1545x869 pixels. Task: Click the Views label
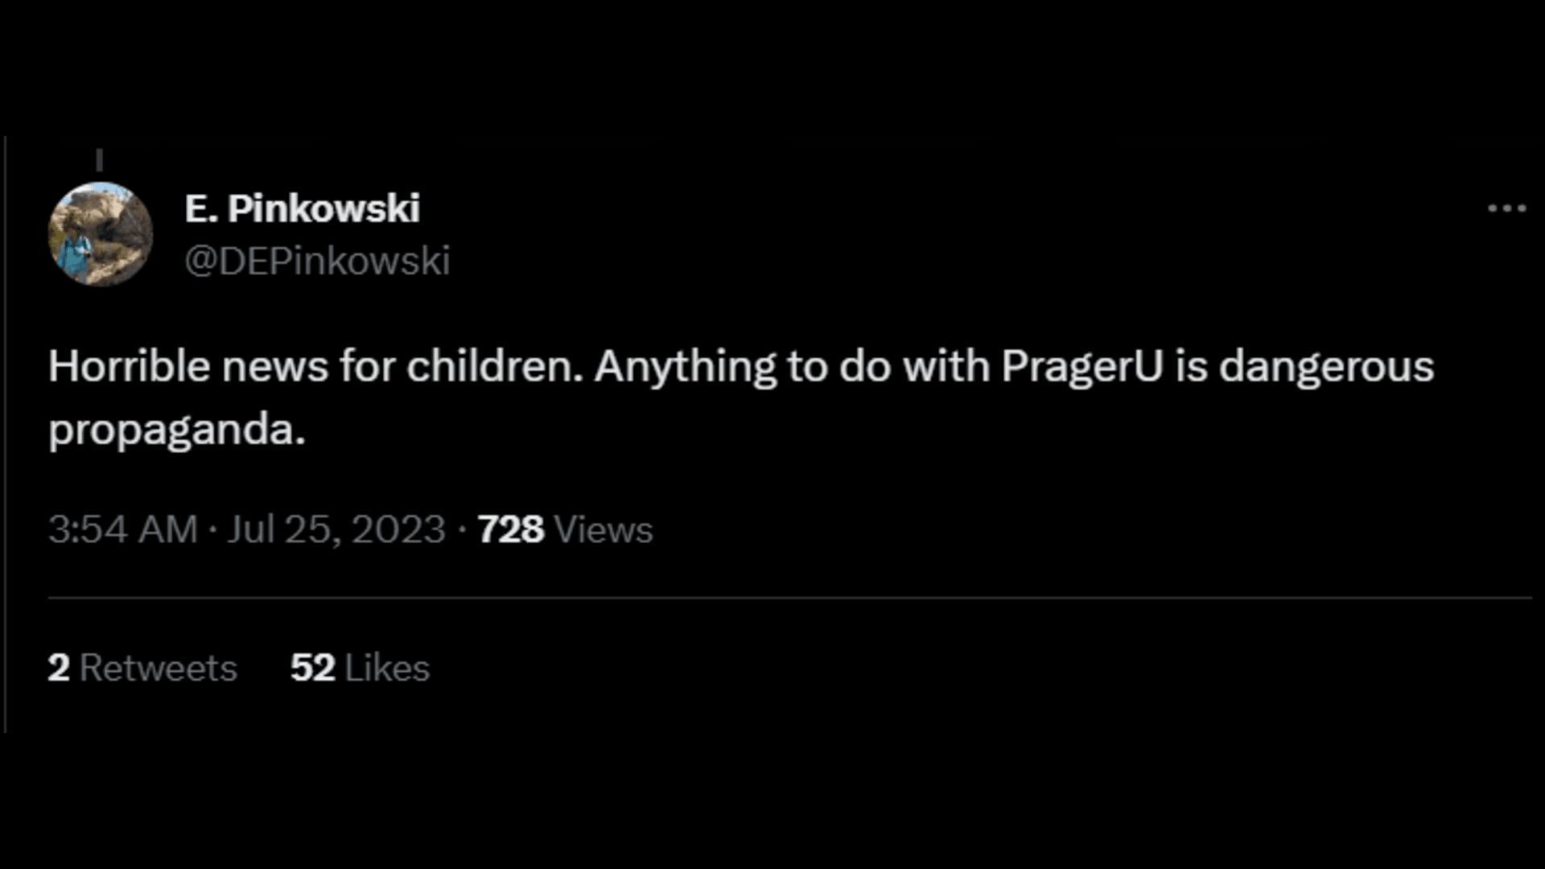(x=604, y=529)
